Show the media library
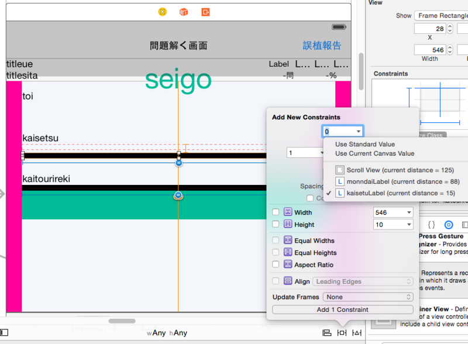Viewport: 468px width, 344px height. pos(464,225)
